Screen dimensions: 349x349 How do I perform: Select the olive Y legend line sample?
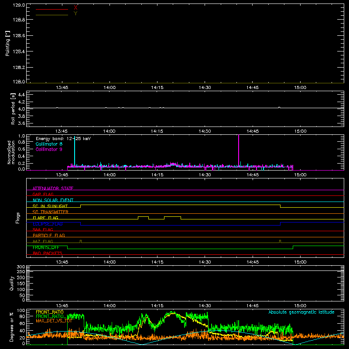point(52,15)
